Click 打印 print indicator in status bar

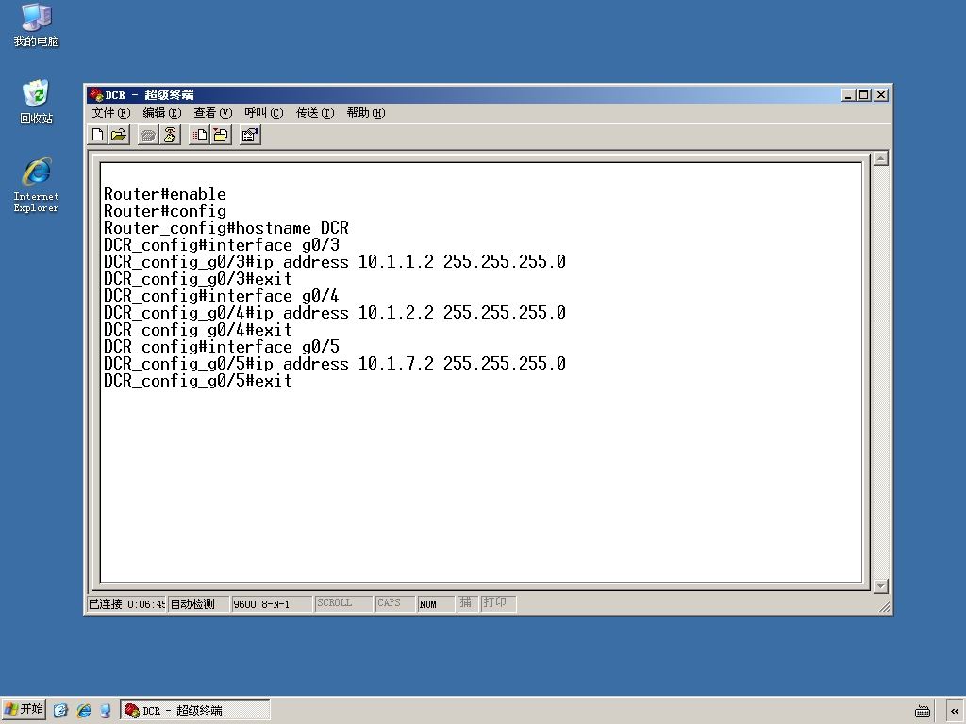[x=498, y=604]
